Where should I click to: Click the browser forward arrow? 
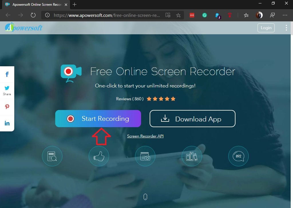pos(21,15)
